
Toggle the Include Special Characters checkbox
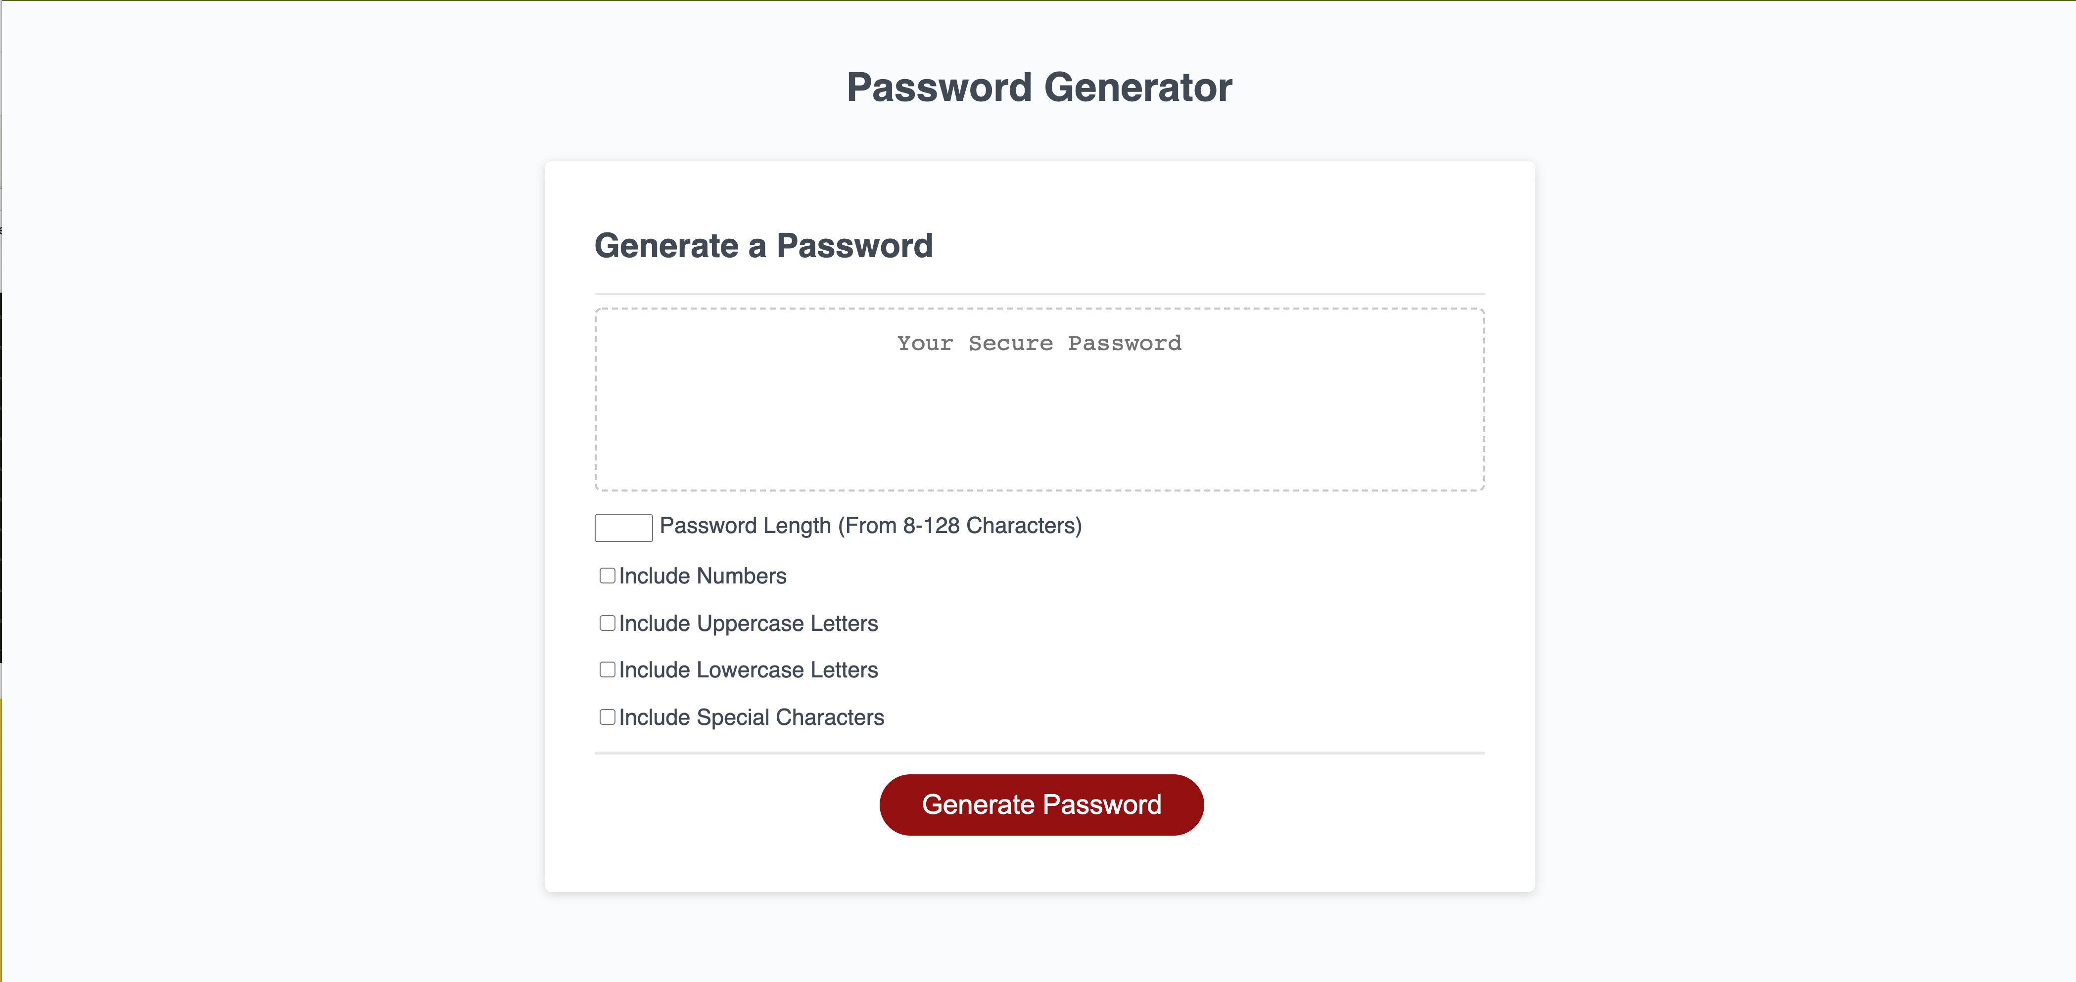(608, 716)
